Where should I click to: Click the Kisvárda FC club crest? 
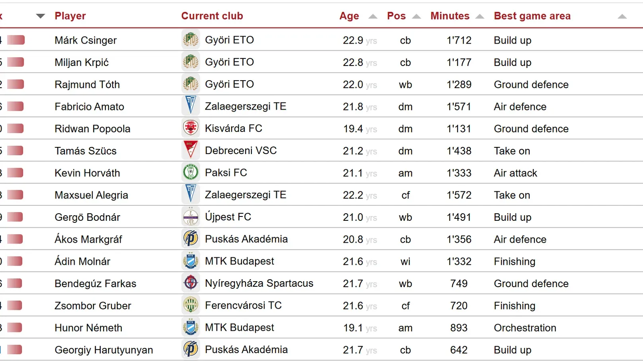click(x=191, y=129)
